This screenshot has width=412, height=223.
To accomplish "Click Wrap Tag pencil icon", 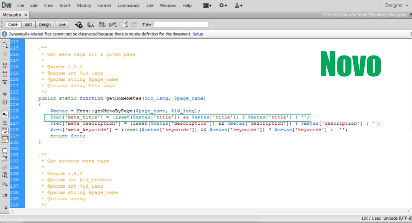I will [5, 167].
